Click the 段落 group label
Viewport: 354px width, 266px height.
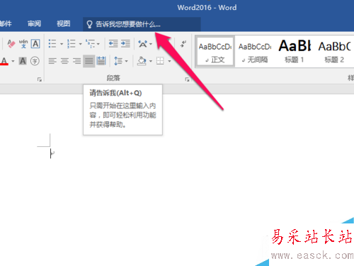coord(113,78)
